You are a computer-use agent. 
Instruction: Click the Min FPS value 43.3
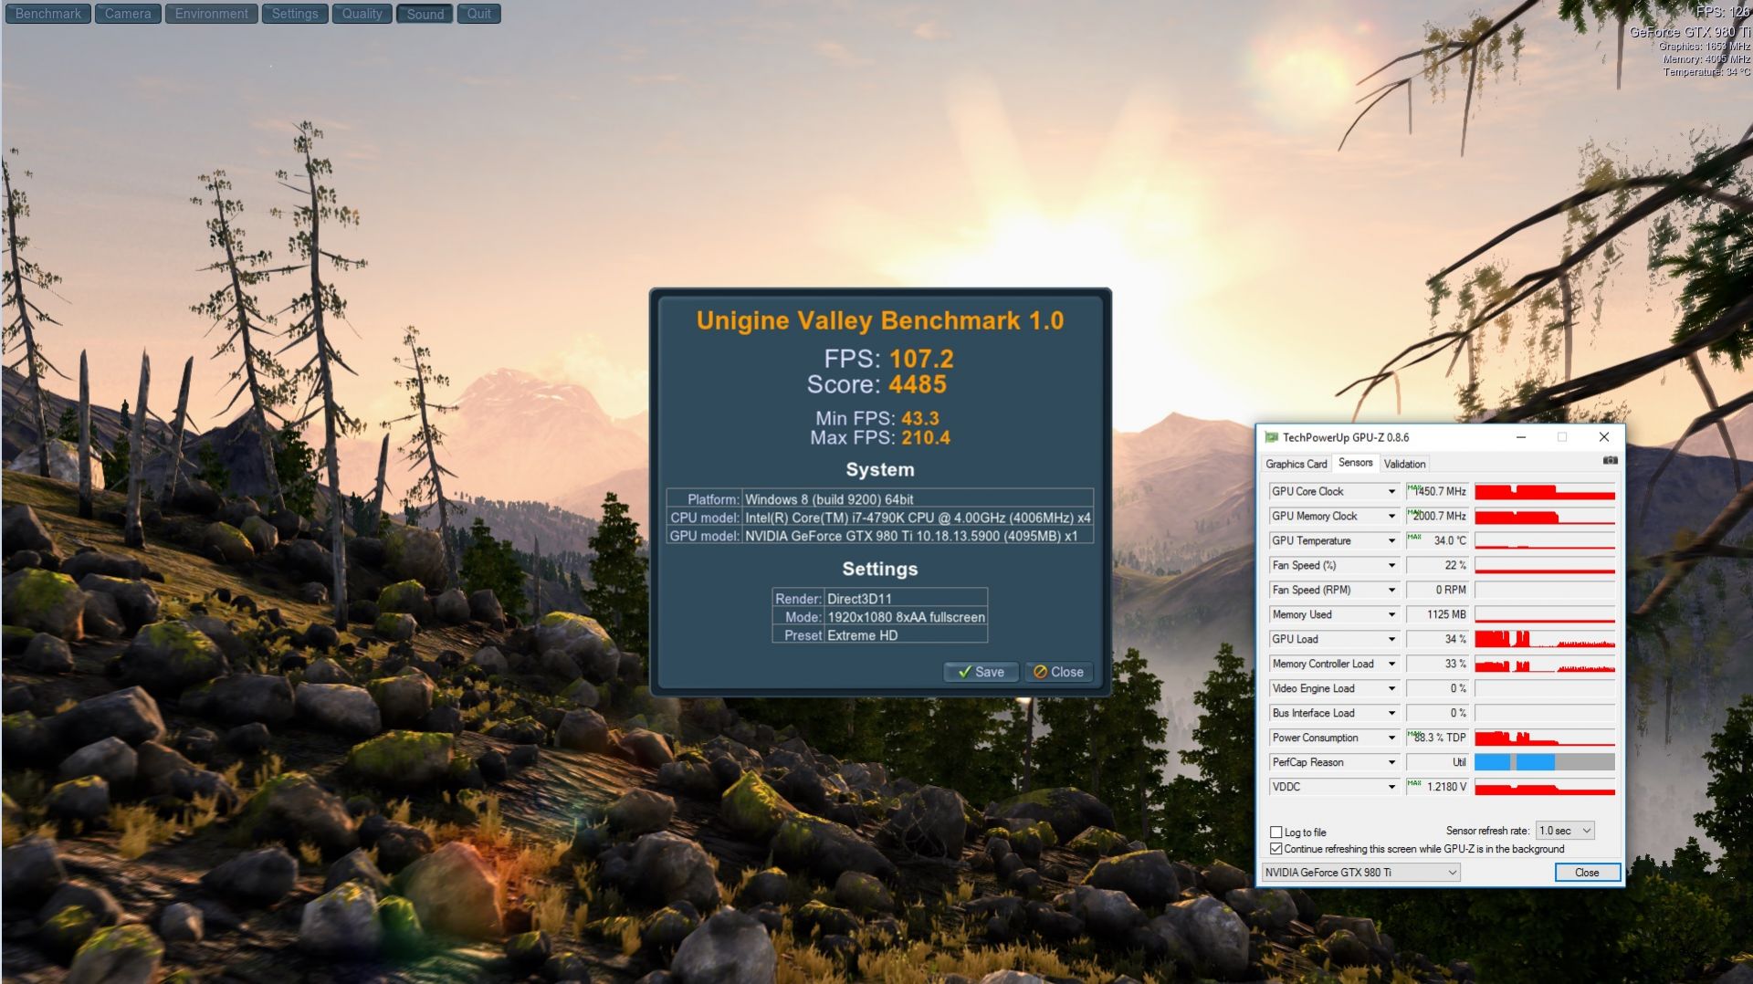coord(920,418)
